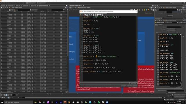Screen dimensions: 186x104
Task: Click the paste icon in Edit String toolbar
Action: pyautogui.click(x=88, y=15)
